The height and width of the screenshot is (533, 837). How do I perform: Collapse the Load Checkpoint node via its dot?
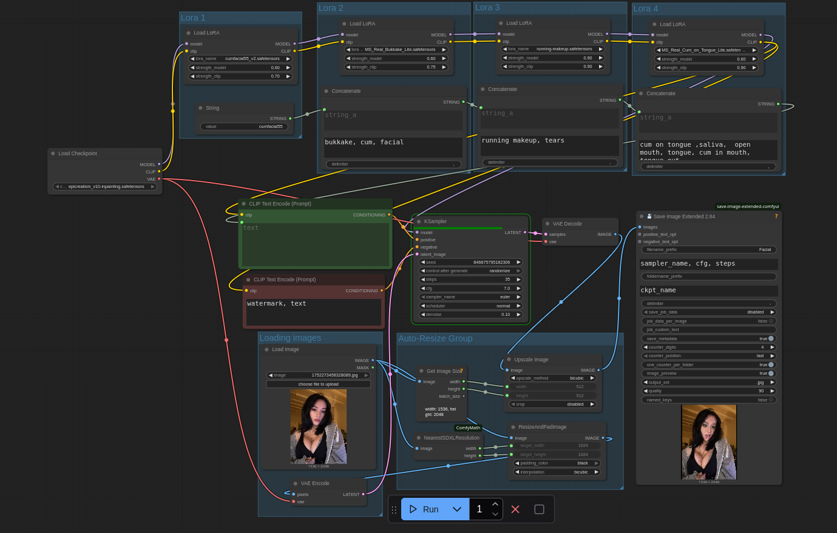pyautogui.click(x=53, y=153)
